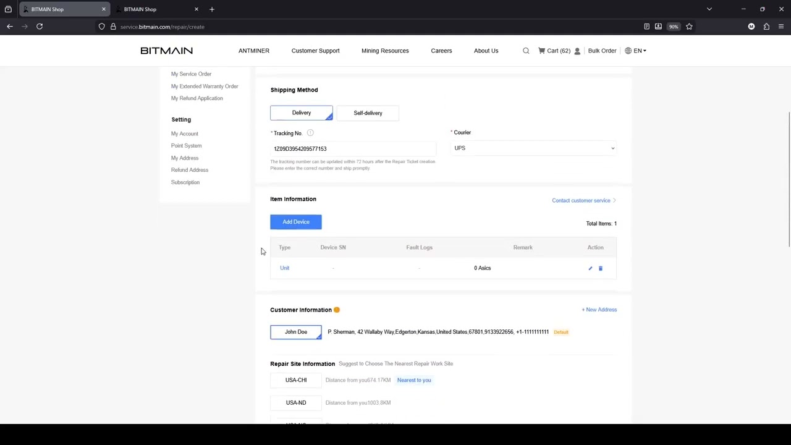Open the About Us menu
Viewport: 791px width, 445px height.
point(486,51)
